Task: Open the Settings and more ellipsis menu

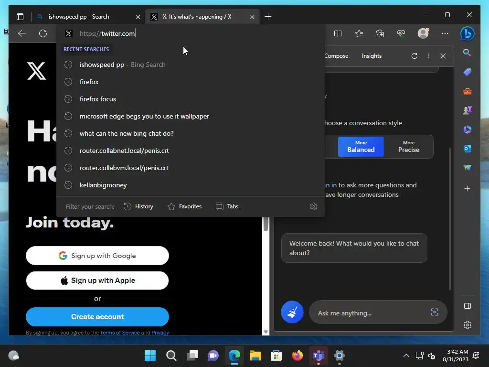Action: coord(445,33)
